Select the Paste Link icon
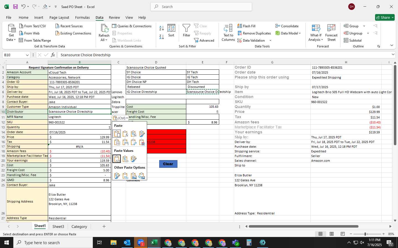The height and width of the screenshot is (248, 398). (x=125, y=176)
